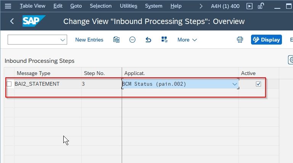
Task: Click the Step No. cell showing 3
Action: click(101, 84)
